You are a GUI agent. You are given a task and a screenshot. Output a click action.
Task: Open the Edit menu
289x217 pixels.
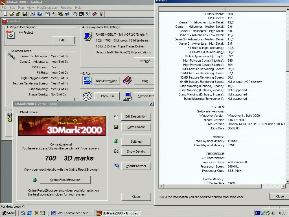click(12, 8)
